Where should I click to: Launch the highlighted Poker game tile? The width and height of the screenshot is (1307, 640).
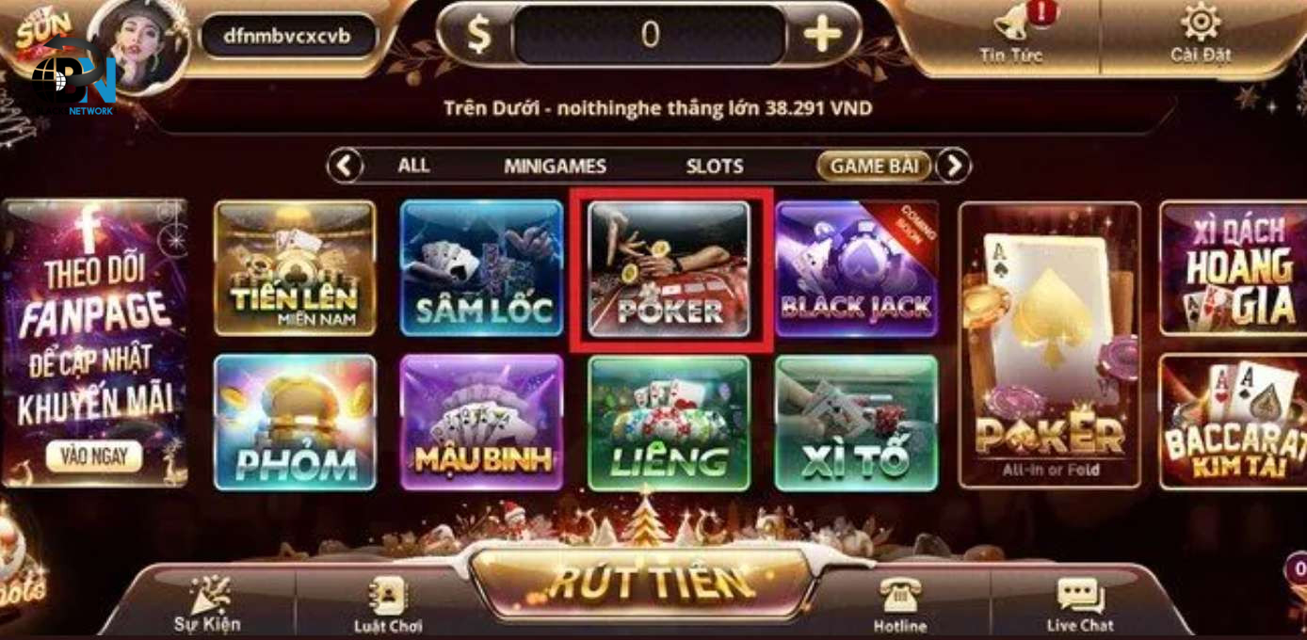point(670,269)
